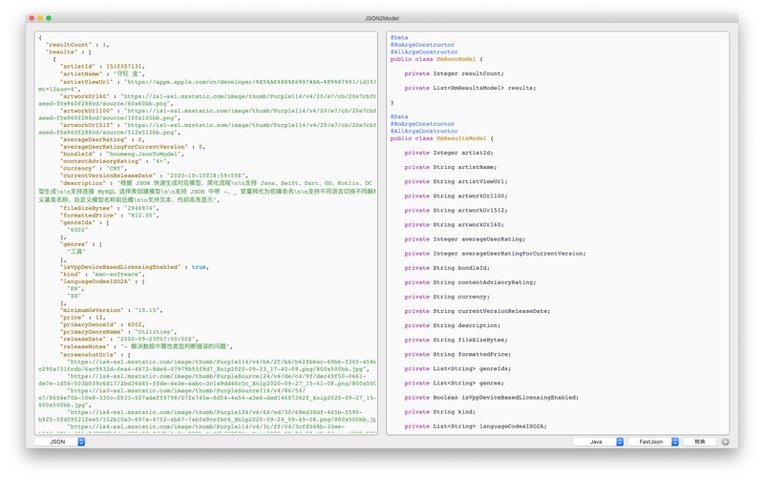Click "private List<HmResultsModel> results;" line

point(470,88)
